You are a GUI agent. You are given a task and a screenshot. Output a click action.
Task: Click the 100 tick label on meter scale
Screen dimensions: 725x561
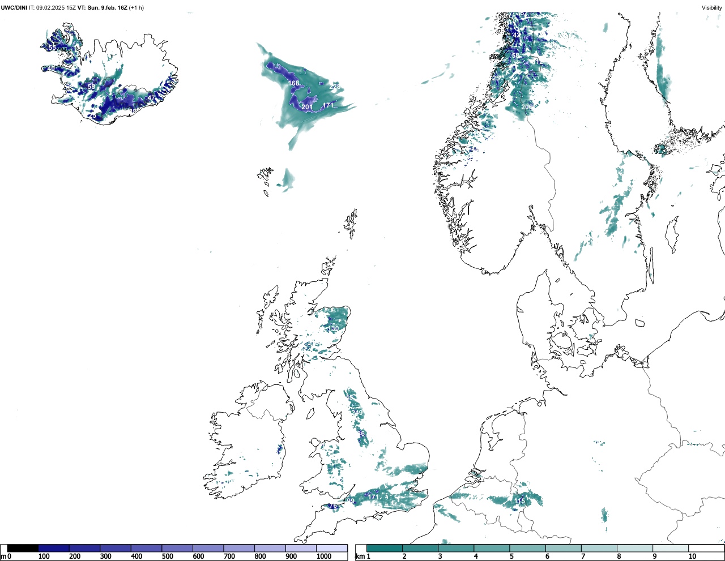click(x=44, y=556)
